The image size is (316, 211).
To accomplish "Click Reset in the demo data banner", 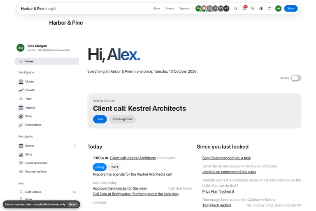I will (x=73, y=204).
